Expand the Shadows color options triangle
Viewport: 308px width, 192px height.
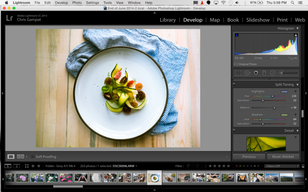click(295, 115)
